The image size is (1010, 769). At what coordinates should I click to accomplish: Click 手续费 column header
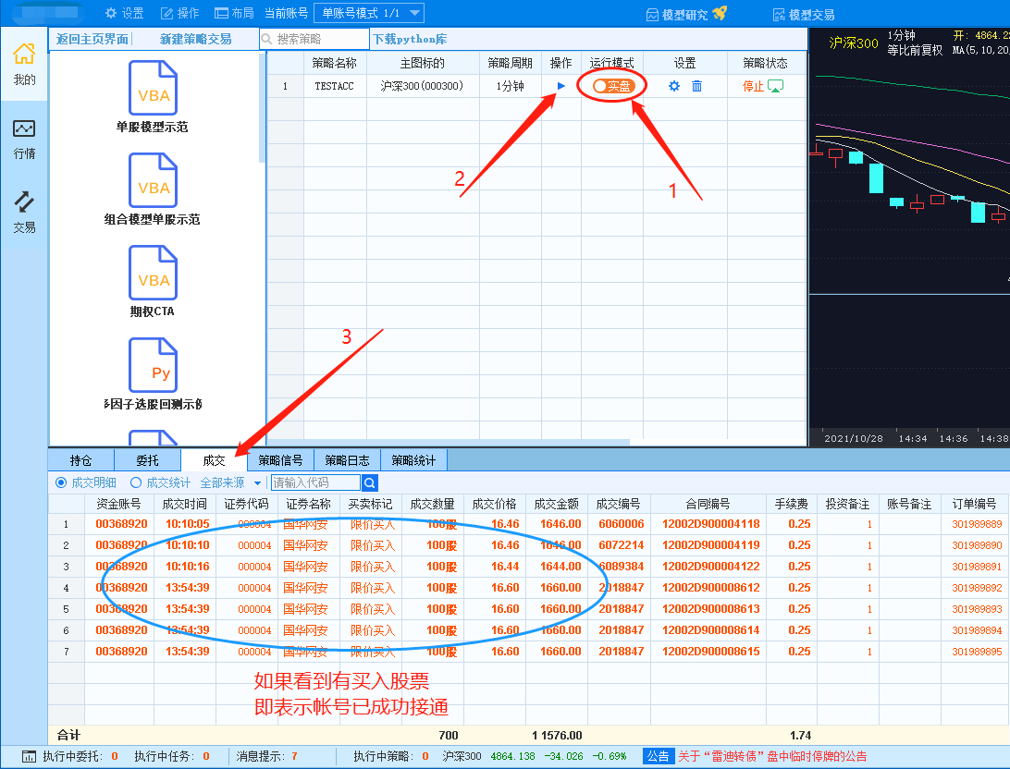point(791,504)
